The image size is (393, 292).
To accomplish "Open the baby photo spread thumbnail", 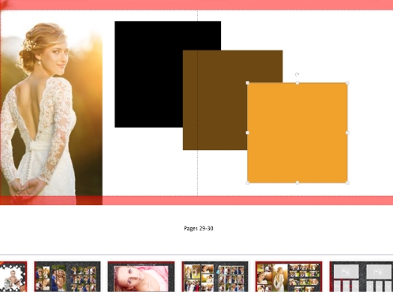I will pos(13,276).
